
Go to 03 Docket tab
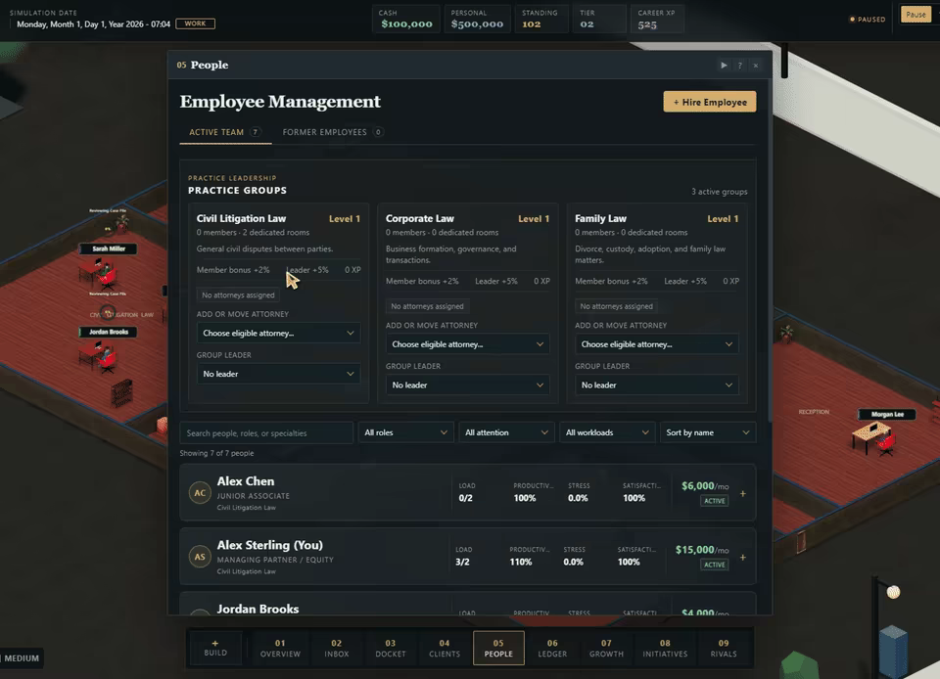pos(391,648)
